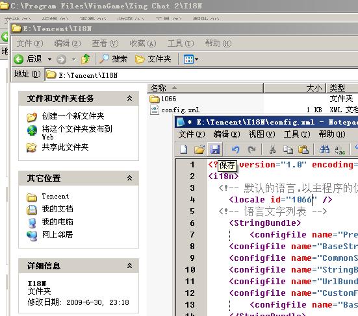Open Explorer's 帮助(H) menu
Screen dimensions: 358x316
[218, 43]
